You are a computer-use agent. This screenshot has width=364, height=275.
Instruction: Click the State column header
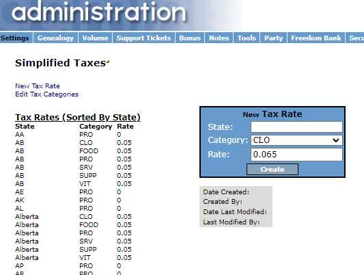25,127
